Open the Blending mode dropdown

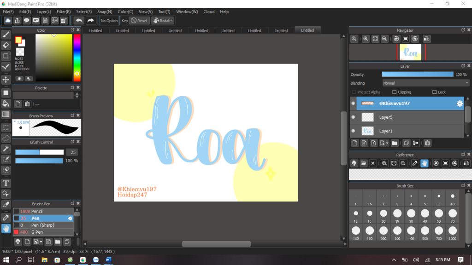tap(425, 83)
